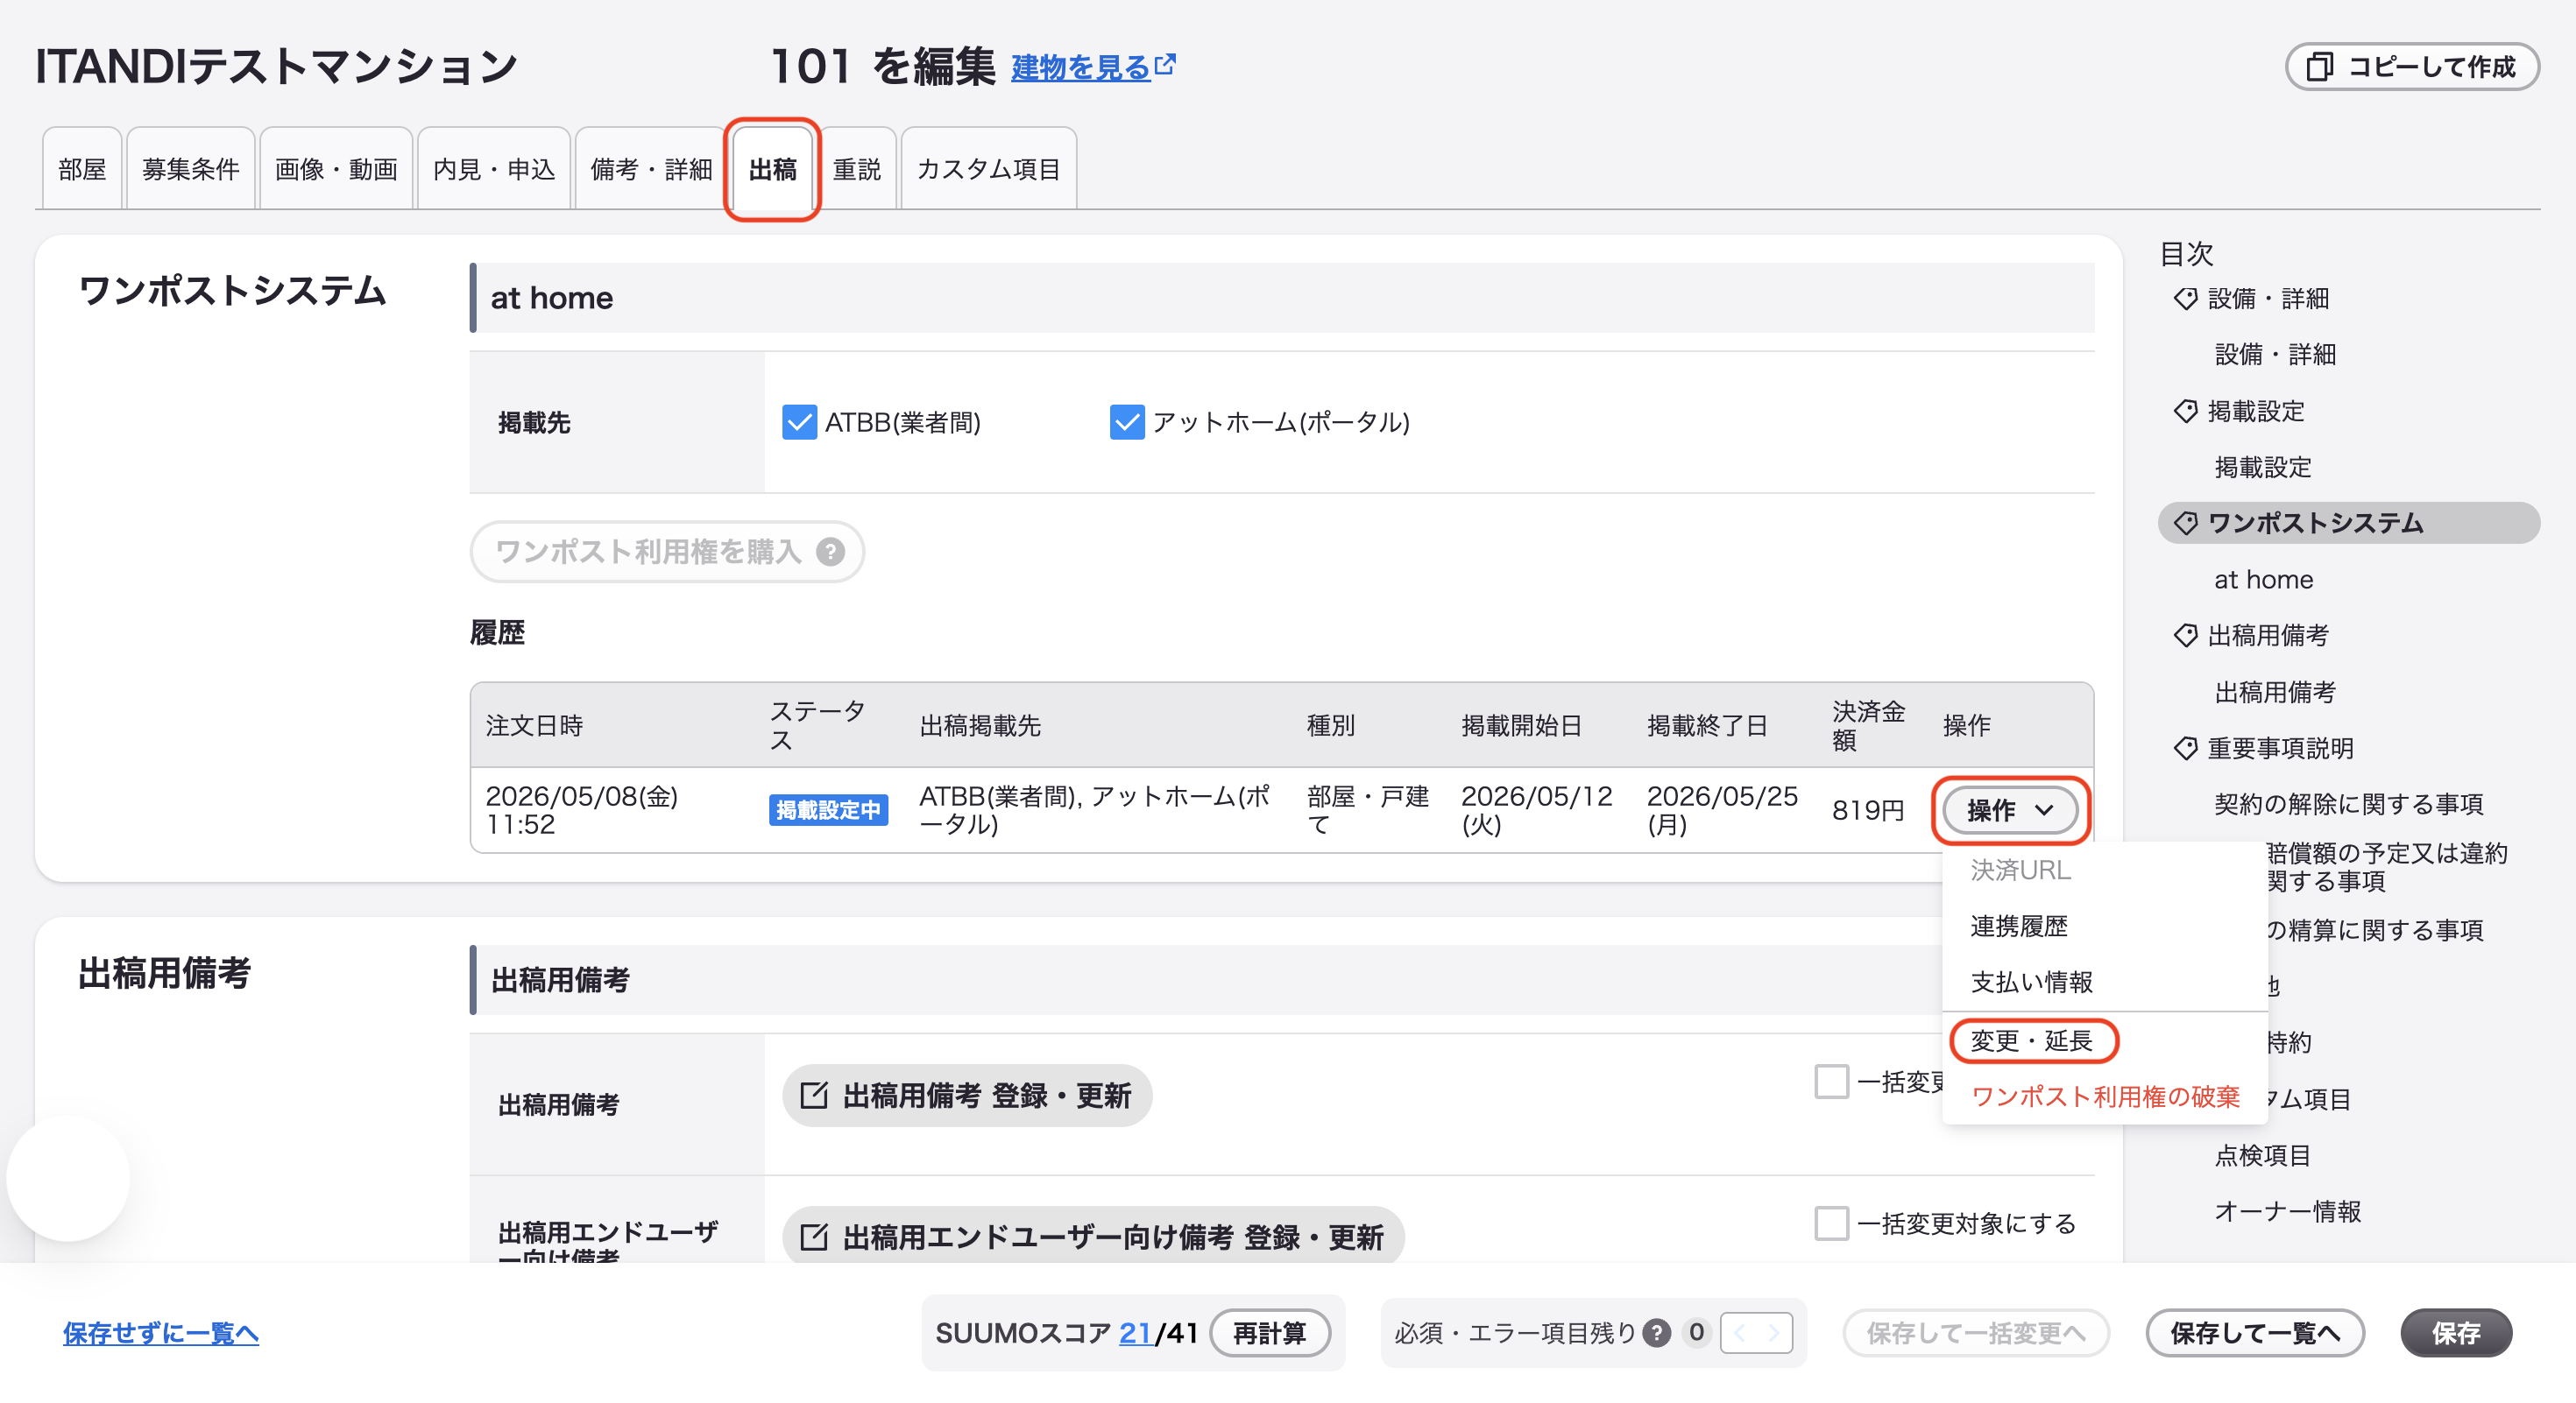Jump to 出稿用備考 sub-item in 目次

coord(2275,692)
